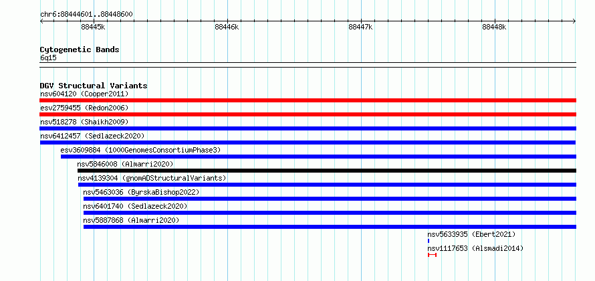Screen dimensions: 595x281
Task: Select the blue bar under nsv4139304
Action: (327, 185)
